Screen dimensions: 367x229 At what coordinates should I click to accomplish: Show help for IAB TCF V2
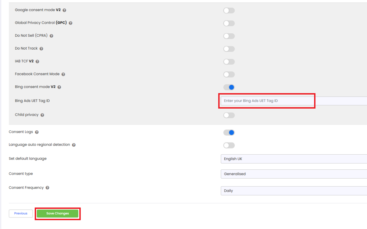coord(37,61)
